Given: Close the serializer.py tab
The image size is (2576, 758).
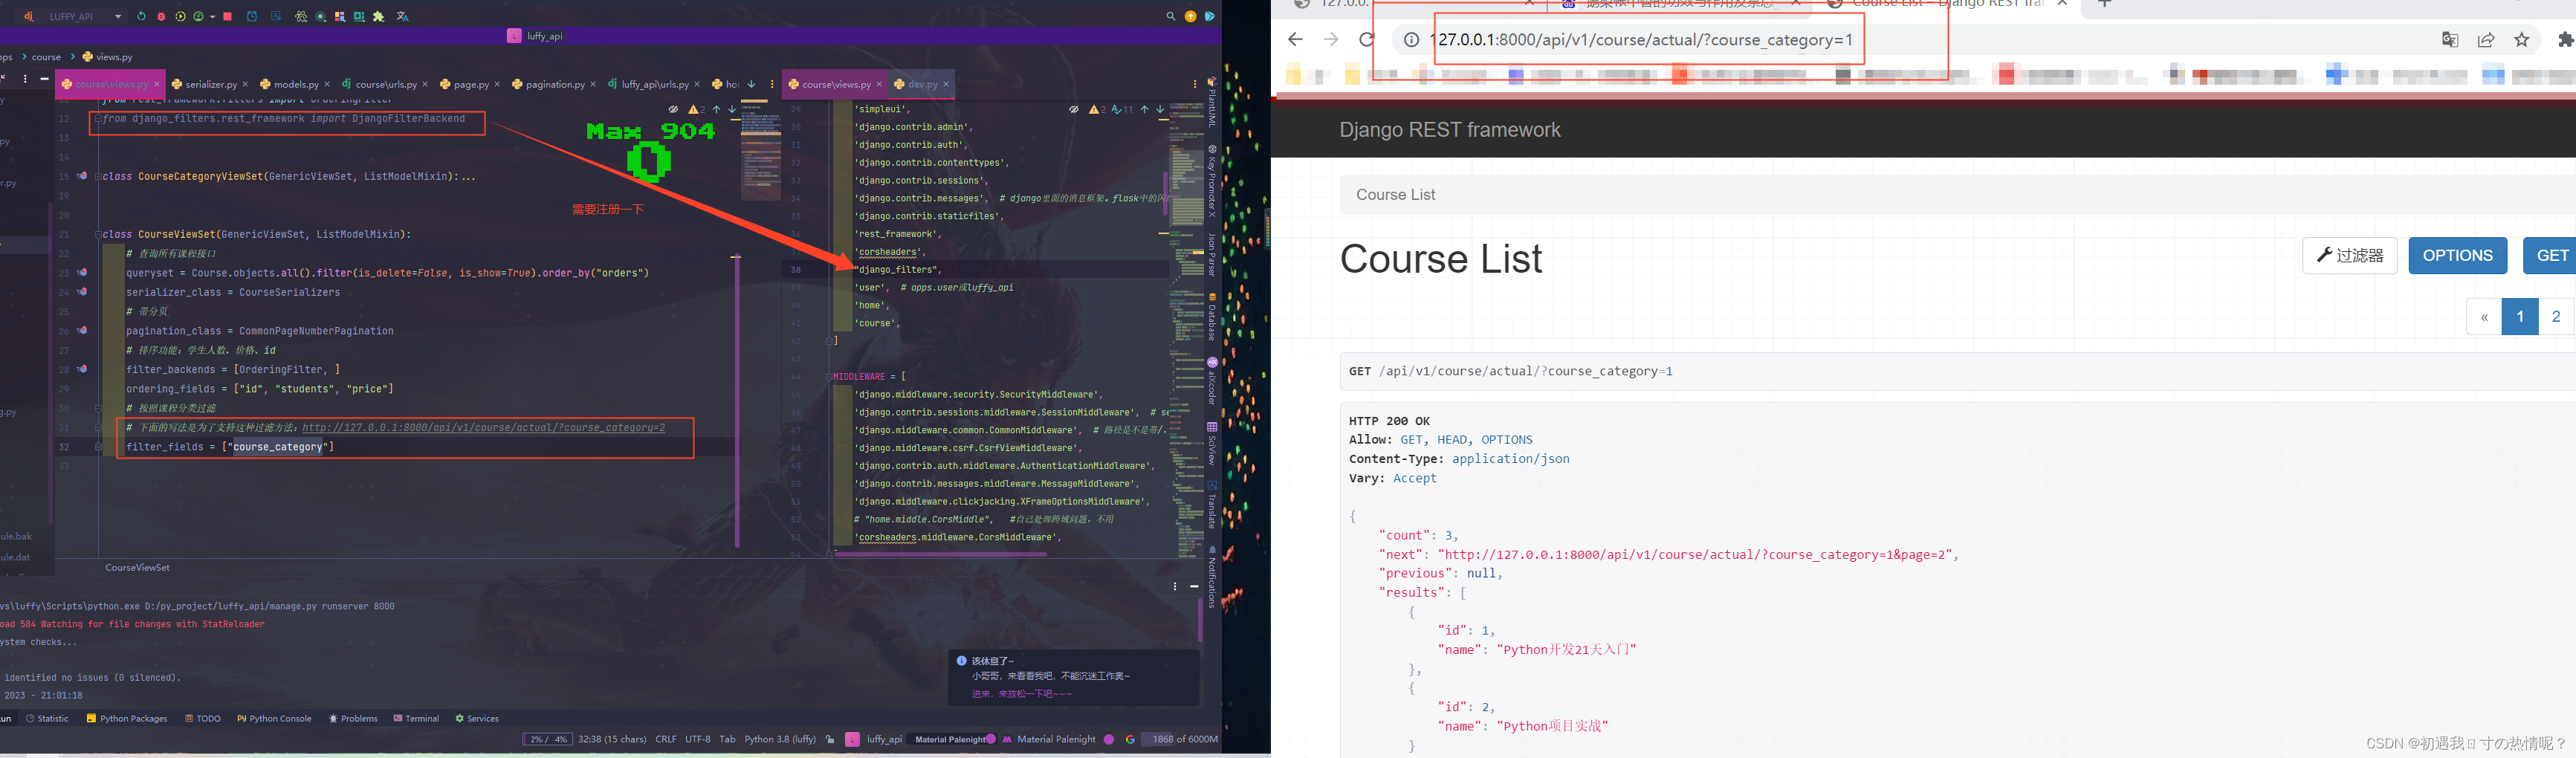Looking at the screenshot, I should point(244,84).
